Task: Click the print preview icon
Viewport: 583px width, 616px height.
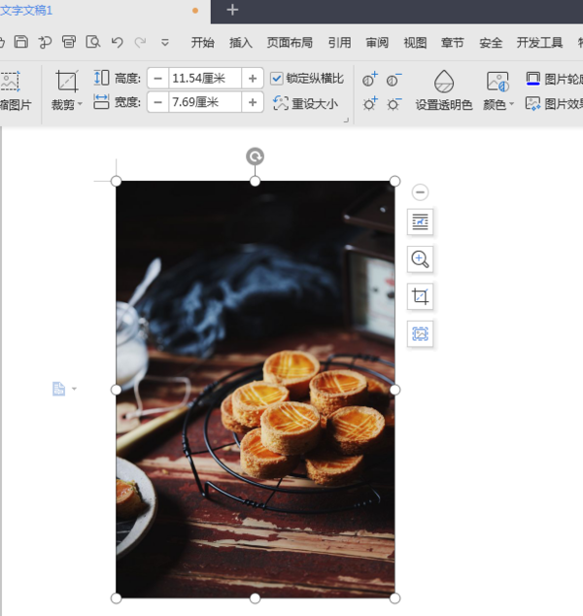Action: [93, 42]
